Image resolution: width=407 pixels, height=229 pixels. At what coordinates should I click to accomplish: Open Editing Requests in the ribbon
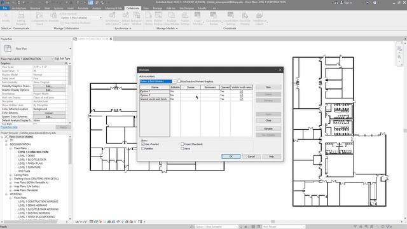coord(21,18)
